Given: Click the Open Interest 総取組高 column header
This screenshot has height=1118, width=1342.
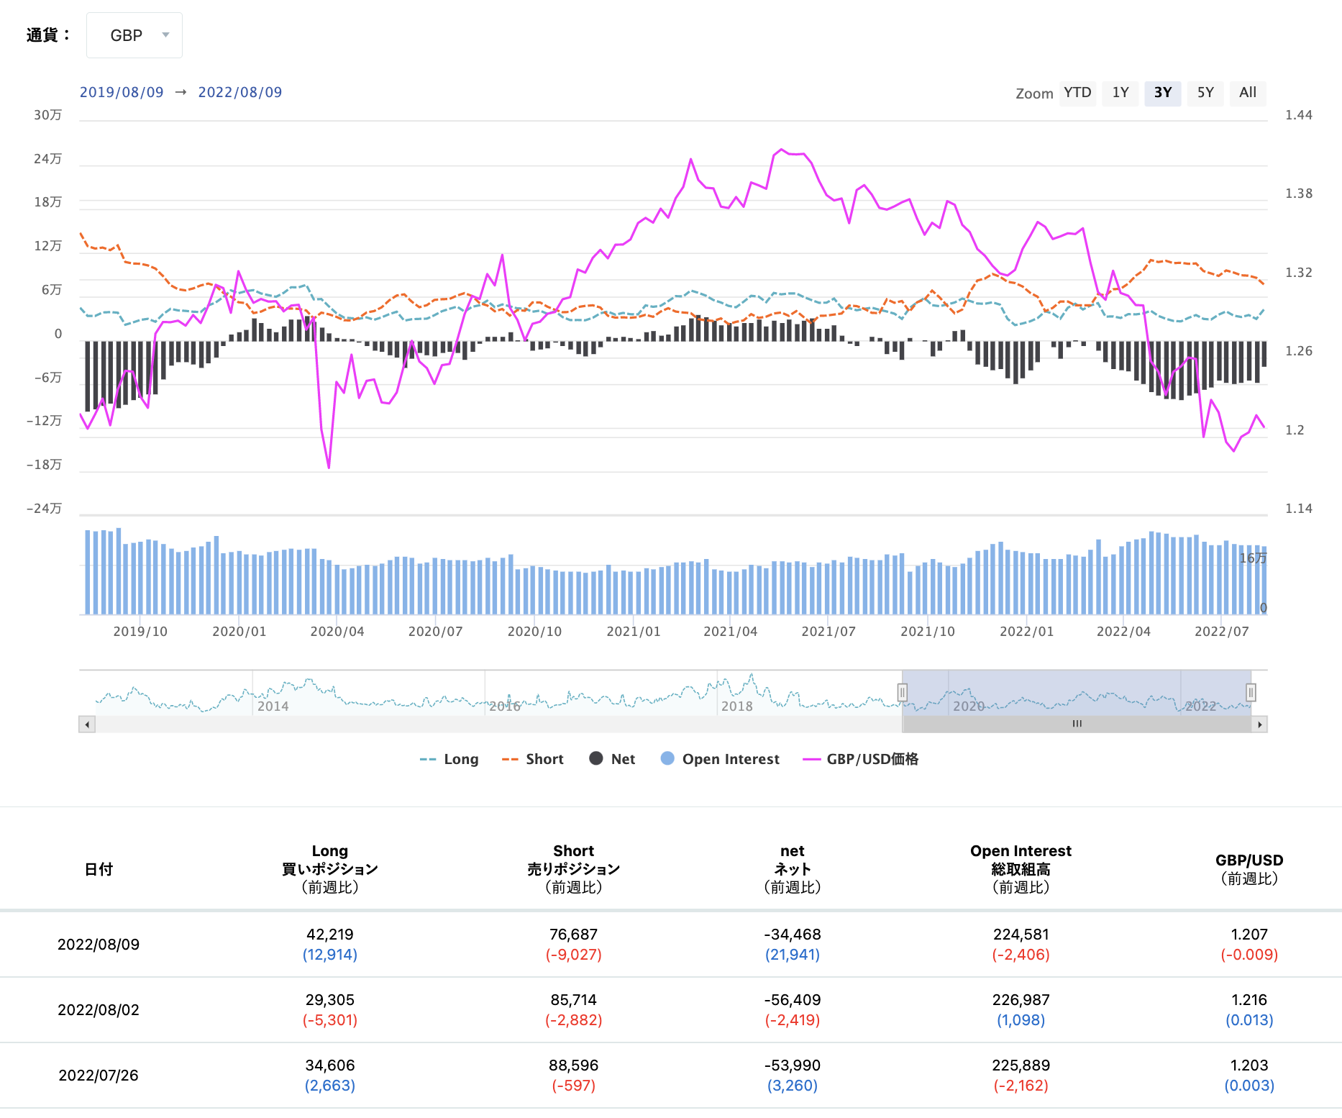Looking at the screenshot, I should pyautogui.click(x=1021, y=869).
